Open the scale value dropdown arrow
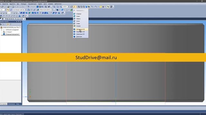Screen dimensions: 206x115 69,7
